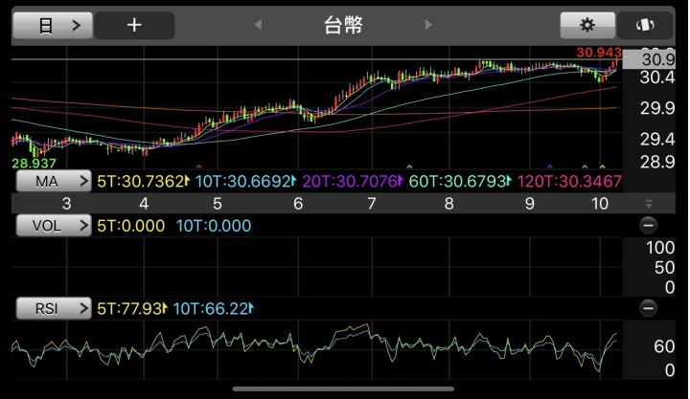The image size is (690, 399).
Task: Tap the 台幣 chart title
Action: click(x=343, y=25)
